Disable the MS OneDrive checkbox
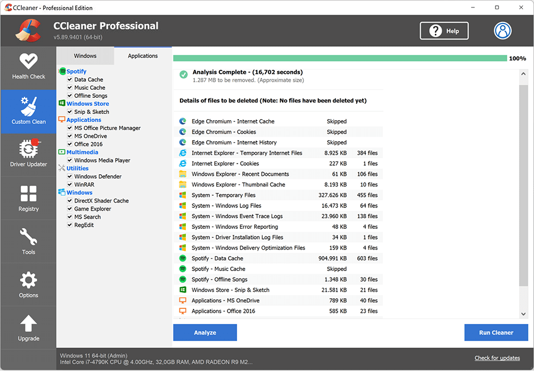The image size is (534, 371). (x=69, y=136)
